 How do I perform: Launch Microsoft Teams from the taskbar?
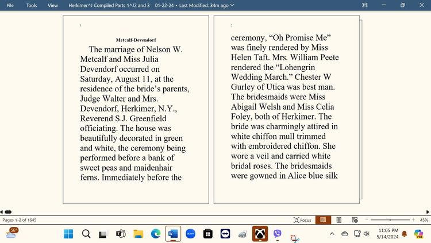tap(121, 234)
